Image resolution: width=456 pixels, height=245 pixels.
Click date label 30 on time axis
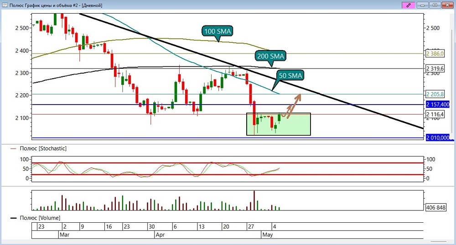pos(151,227)
